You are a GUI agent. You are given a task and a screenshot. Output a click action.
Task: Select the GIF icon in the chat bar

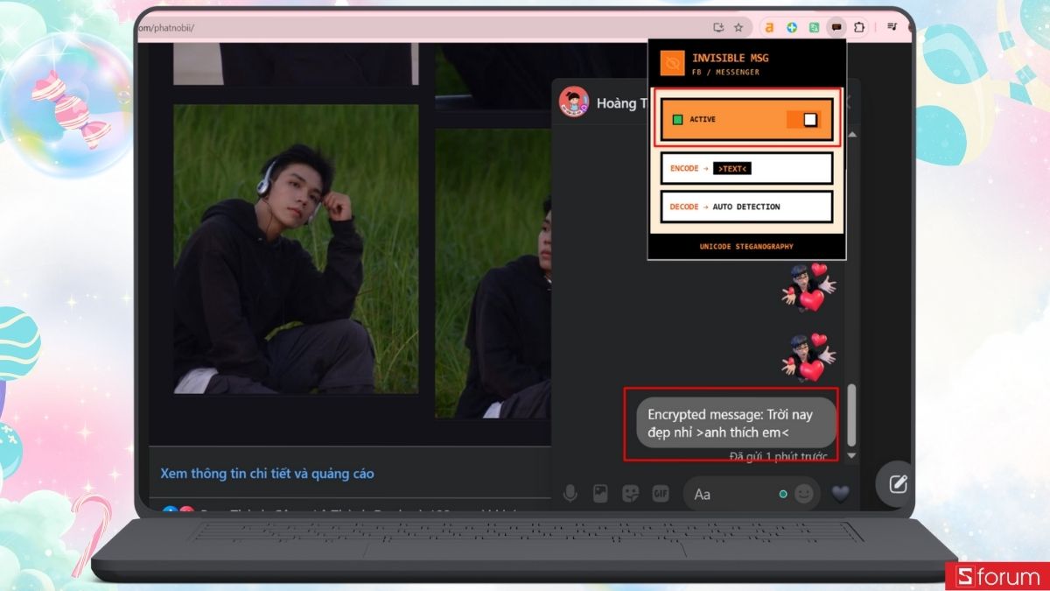661,494
